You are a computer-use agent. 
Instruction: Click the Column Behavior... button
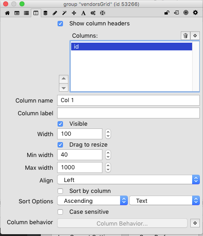tap(122, 223)
